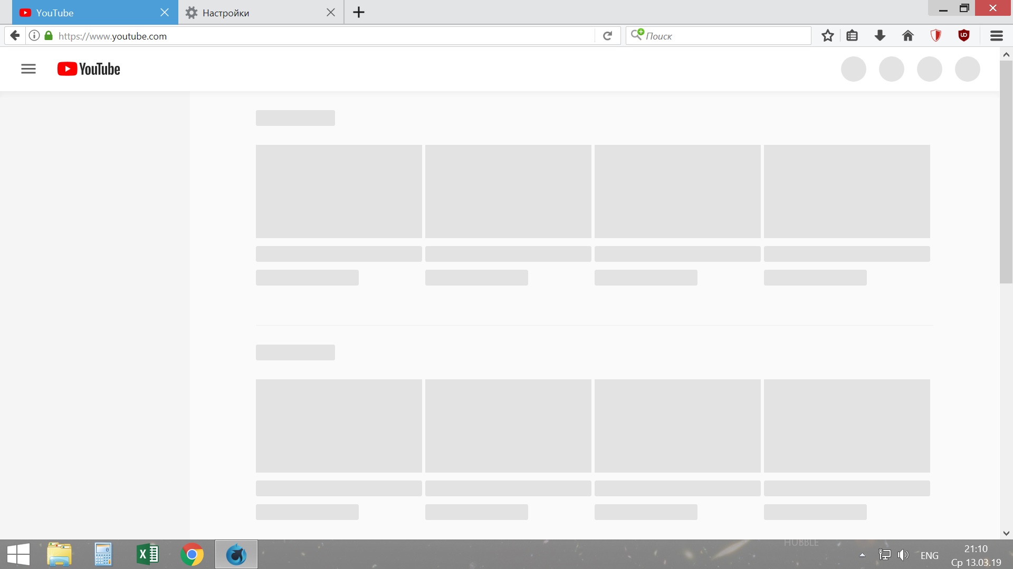
Task: Toggle the third user avatar circle
Action: click(x=930, y=69)
